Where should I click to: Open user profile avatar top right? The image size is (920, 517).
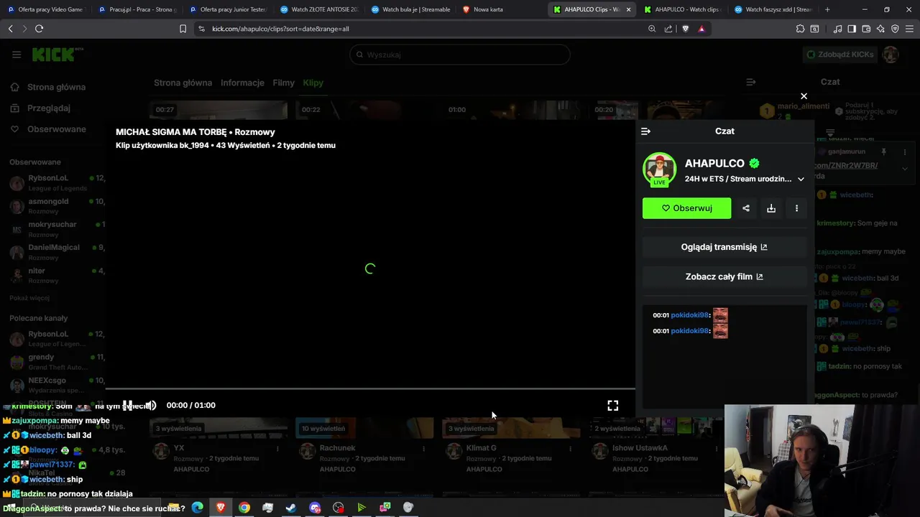coord(891,55)
